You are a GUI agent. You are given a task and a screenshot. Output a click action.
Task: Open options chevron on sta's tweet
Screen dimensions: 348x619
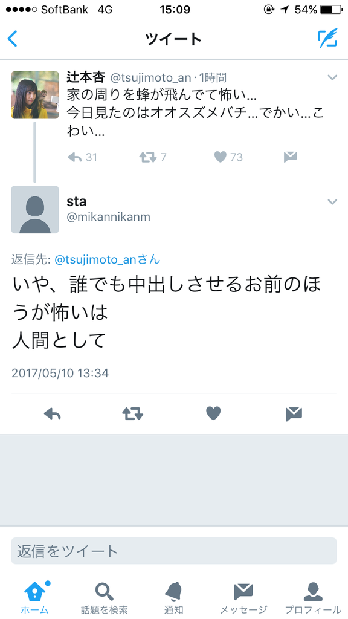(333, 202)
